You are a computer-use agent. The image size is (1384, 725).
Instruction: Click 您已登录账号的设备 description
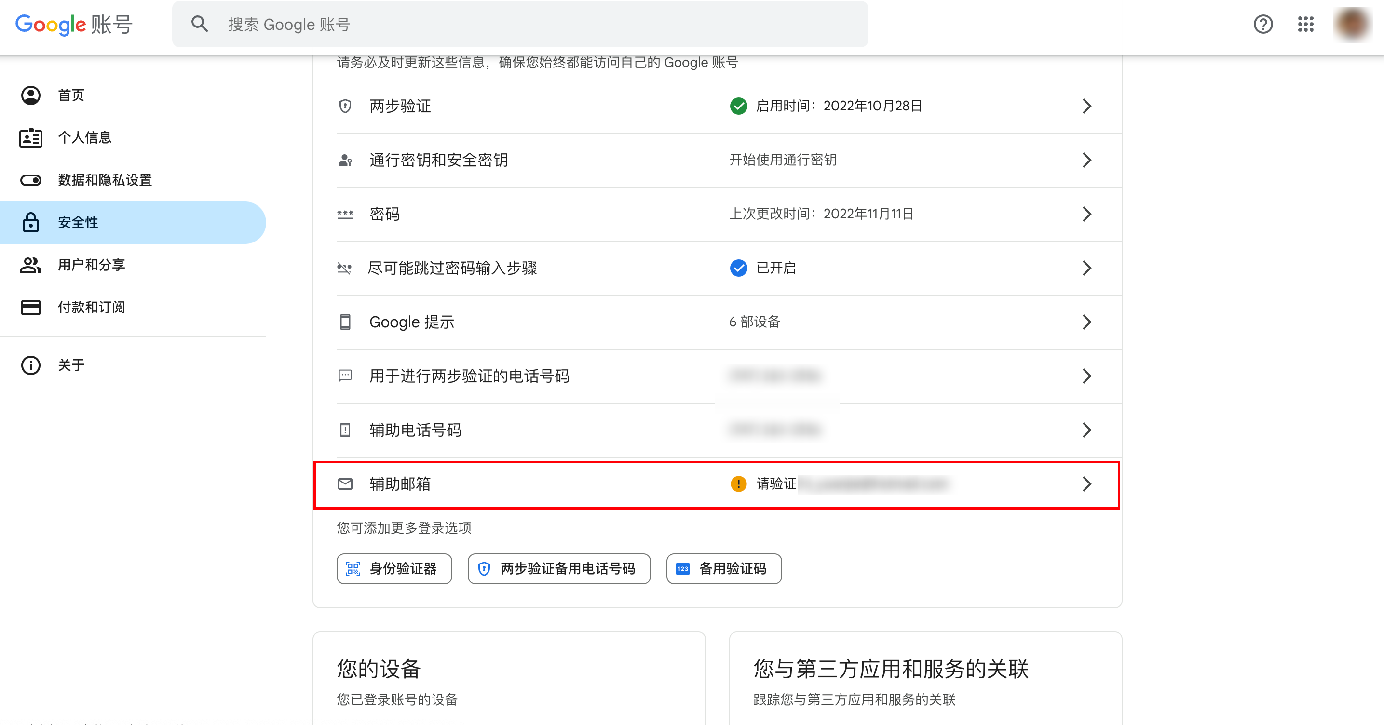397,700
